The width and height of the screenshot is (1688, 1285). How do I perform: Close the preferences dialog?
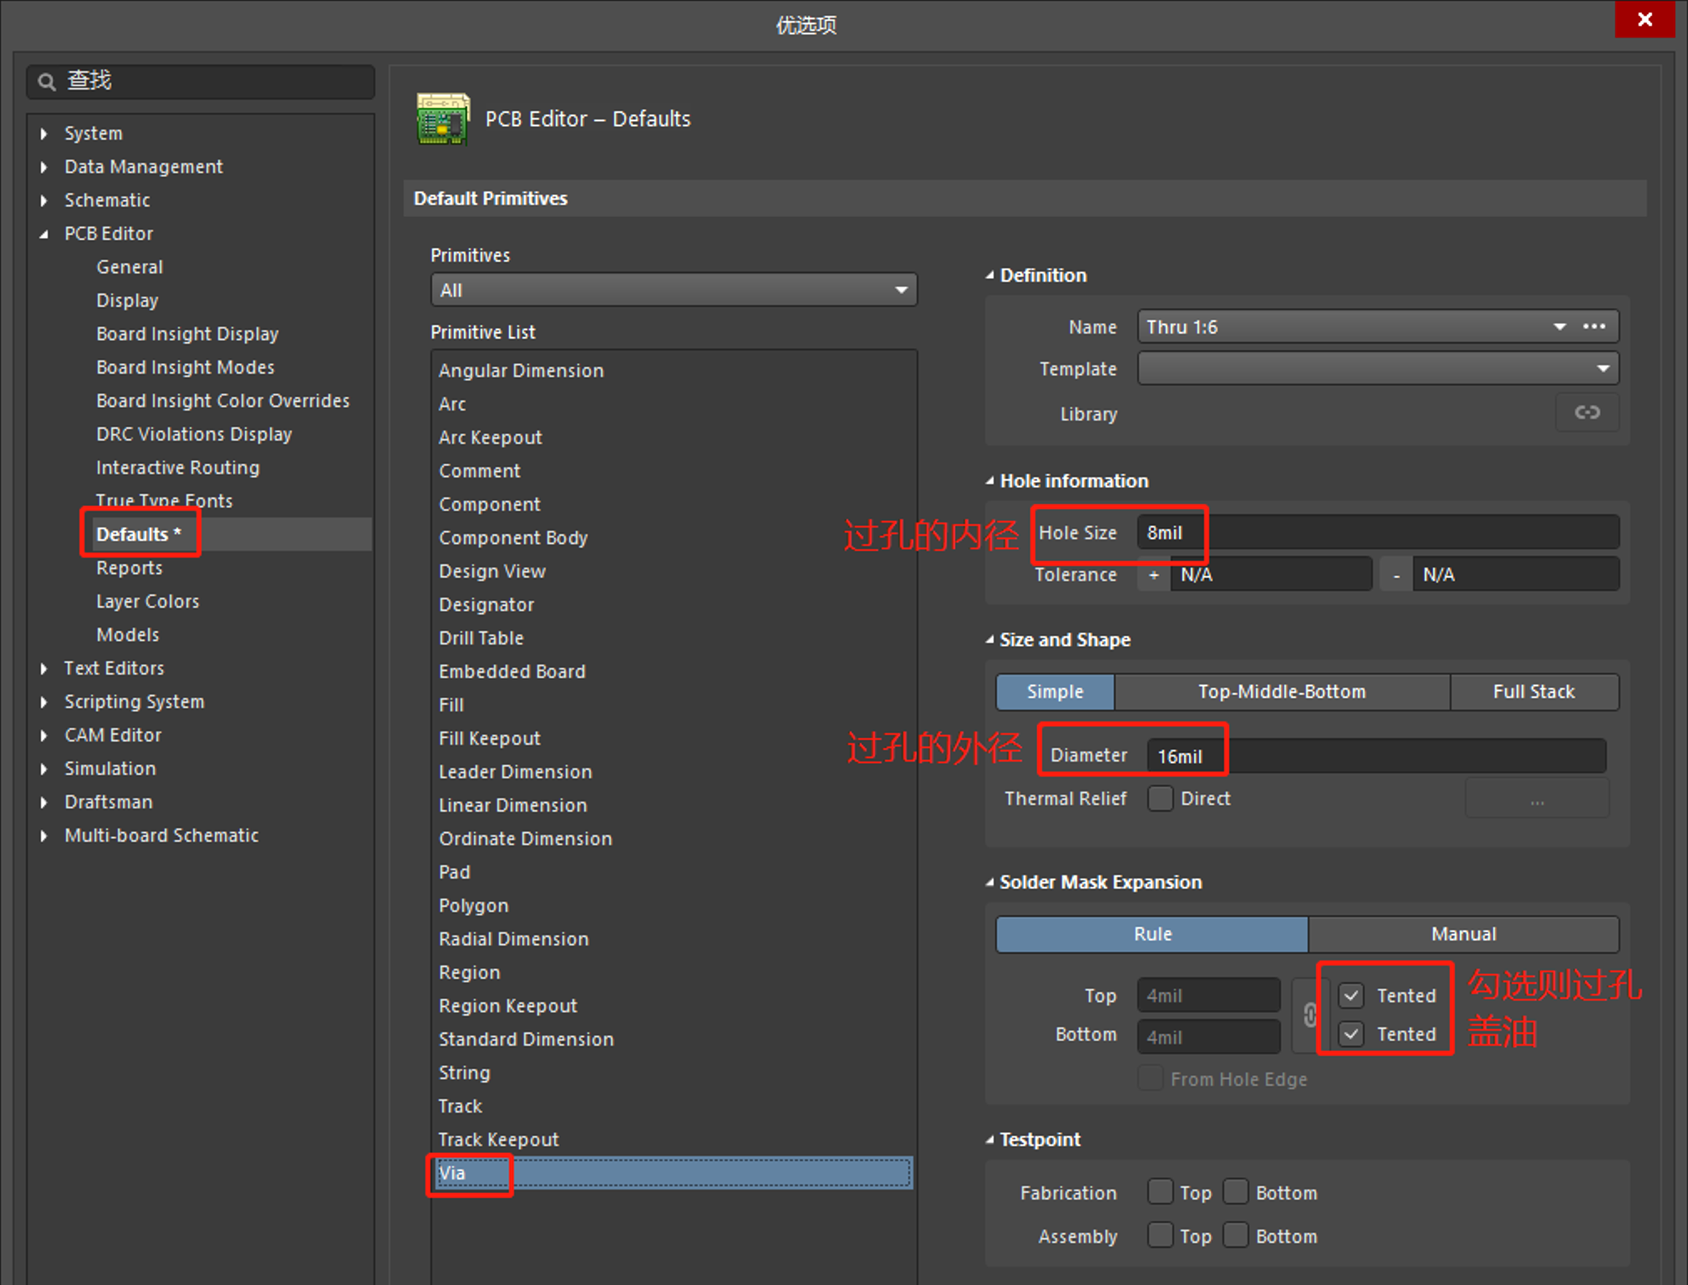1645,19
